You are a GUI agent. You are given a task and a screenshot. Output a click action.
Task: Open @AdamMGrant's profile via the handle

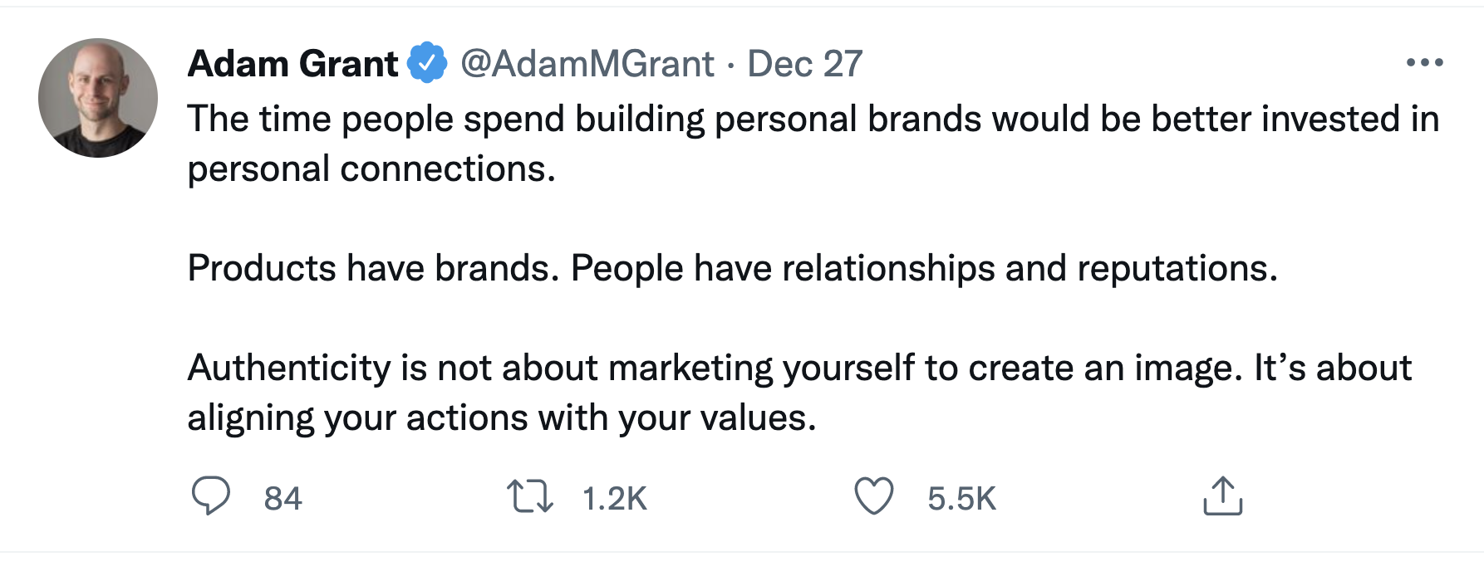(587, 63)
